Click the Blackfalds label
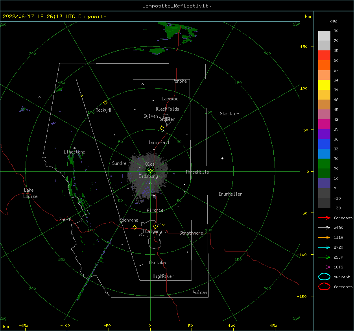This screenshot has width=354, height=331. click(167, 109)
